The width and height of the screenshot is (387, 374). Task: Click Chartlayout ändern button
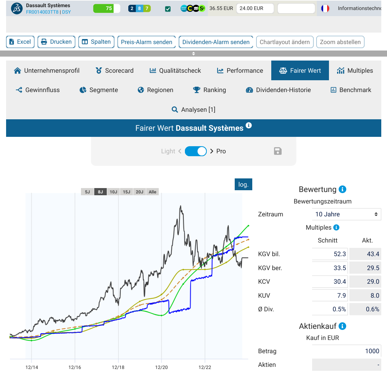[x=285, y=42]
